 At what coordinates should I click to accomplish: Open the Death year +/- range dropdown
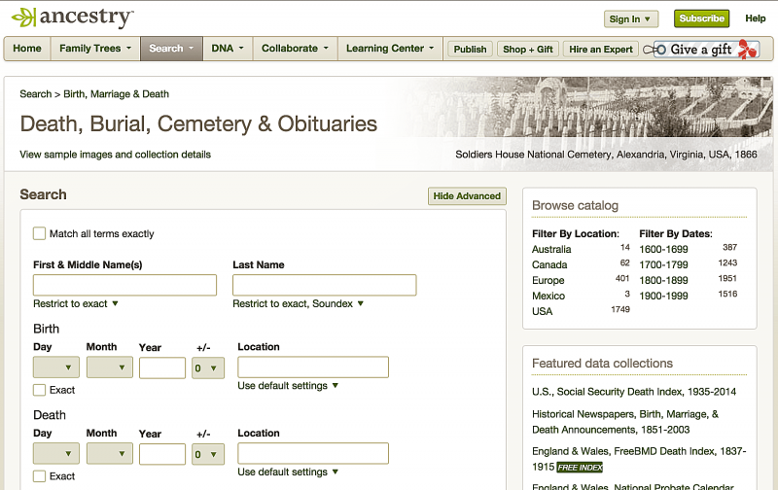tap(208, 454)
